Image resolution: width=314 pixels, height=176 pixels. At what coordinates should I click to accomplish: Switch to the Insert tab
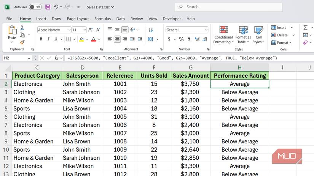(41, 19)
